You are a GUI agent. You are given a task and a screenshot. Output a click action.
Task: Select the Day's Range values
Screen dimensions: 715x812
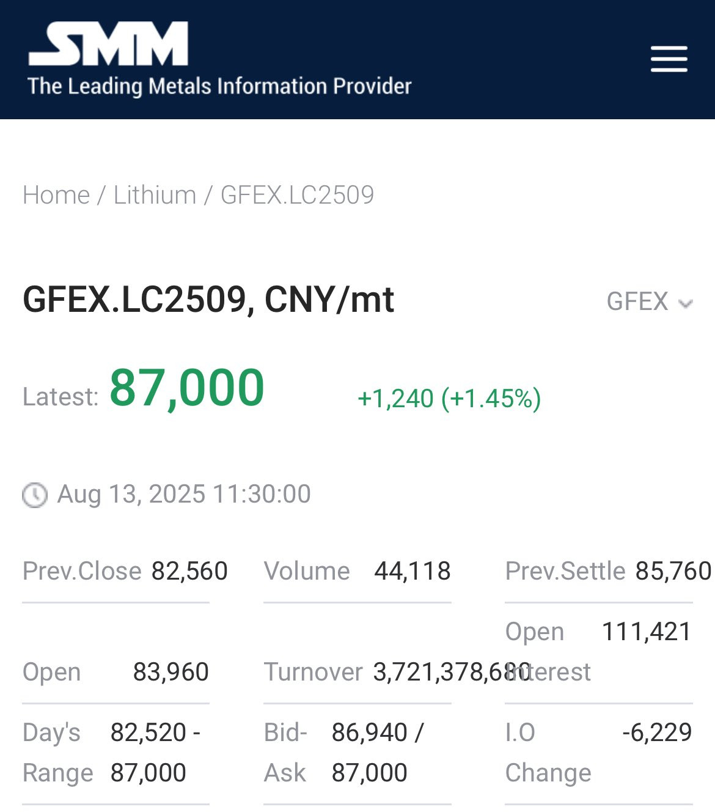(155, 753)
